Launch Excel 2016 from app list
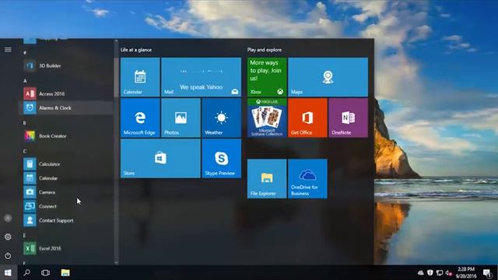This screenshot has height=280, width=498. pyautogui.click(x=66, y=248)
